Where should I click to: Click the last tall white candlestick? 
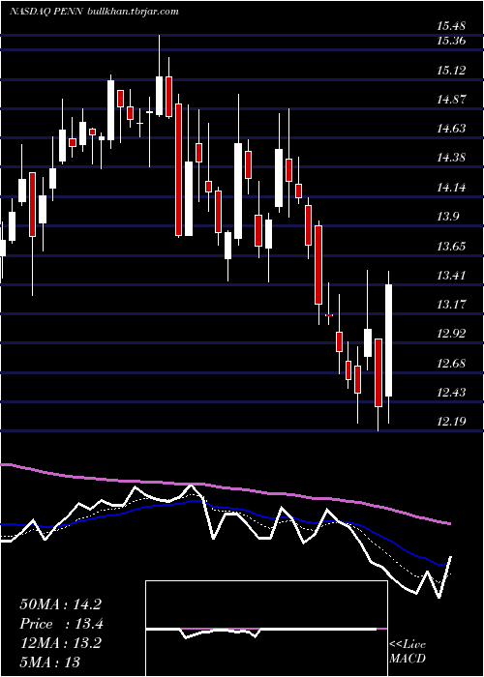(388, 340)
